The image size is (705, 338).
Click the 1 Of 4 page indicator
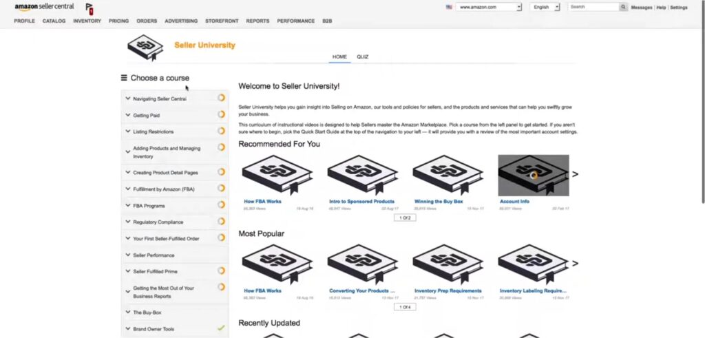click(x=405, y=307)
